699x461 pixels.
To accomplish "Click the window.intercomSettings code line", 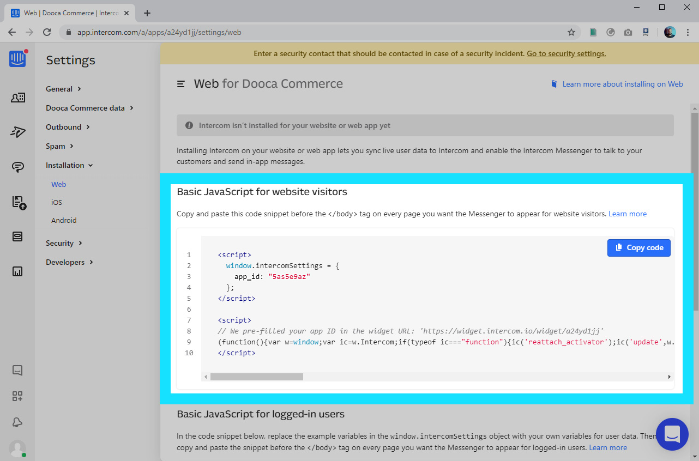I will 283,265.
